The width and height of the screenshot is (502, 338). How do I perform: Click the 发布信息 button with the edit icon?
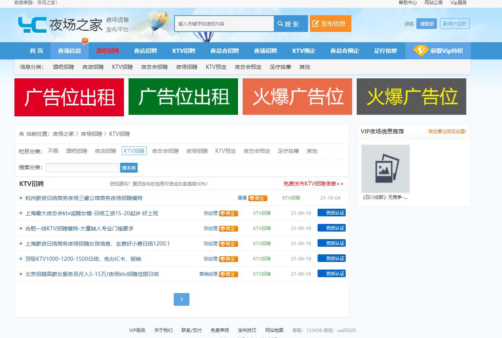[x=330, y=24]
